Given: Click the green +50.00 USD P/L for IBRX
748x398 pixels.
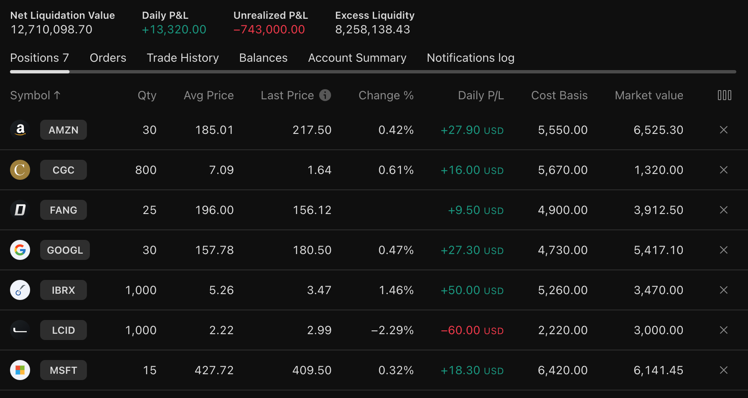Looking at the screenshot, I should (472, 290).
